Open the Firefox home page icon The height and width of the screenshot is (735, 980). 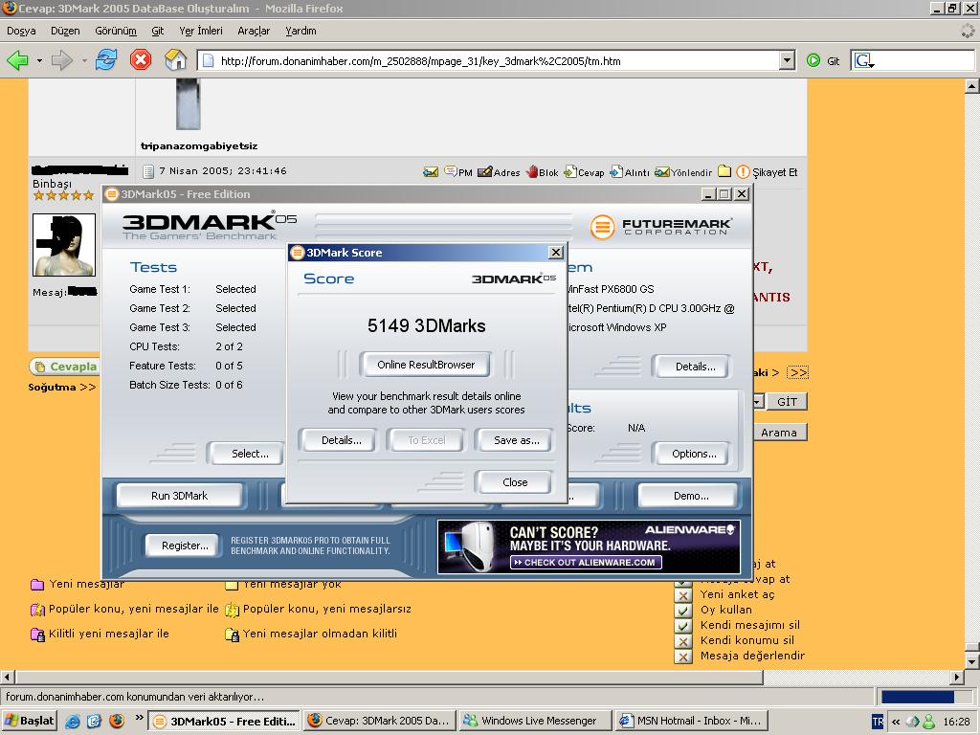(176, 60)
